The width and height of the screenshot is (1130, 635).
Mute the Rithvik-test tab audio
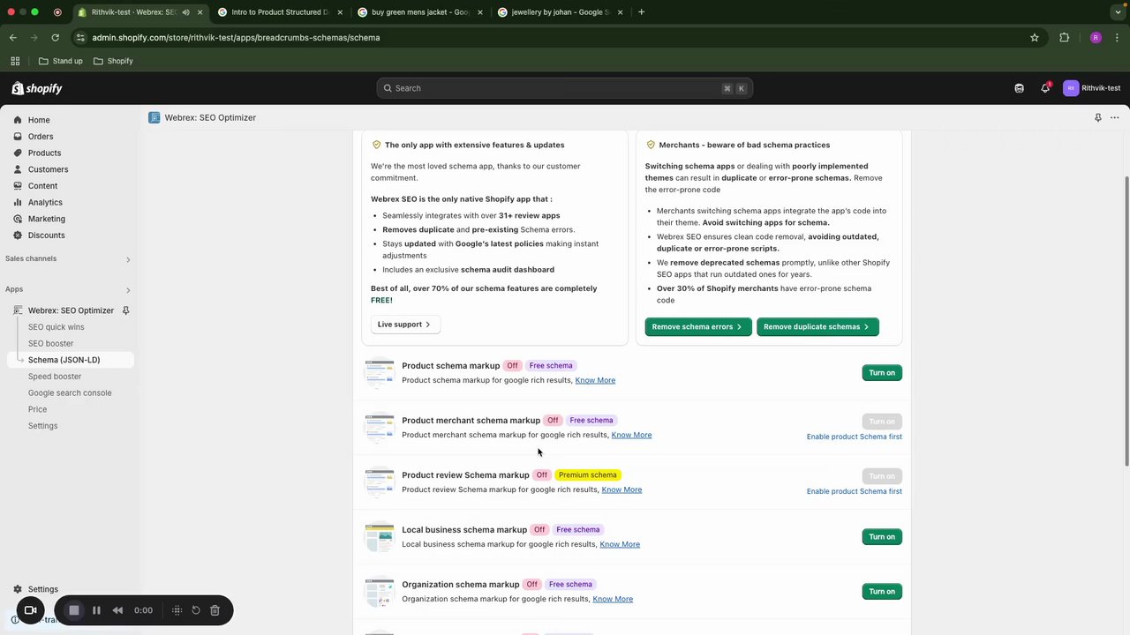185,12
